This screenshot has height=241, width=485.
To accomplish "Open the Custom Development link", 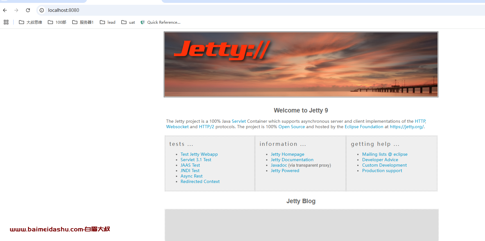I will (385, 165).
